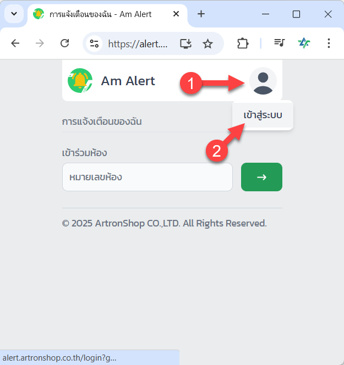This screenshot has width=344, height=365.
Task: Open the user profile avatar icon
Action: [263, 81]
